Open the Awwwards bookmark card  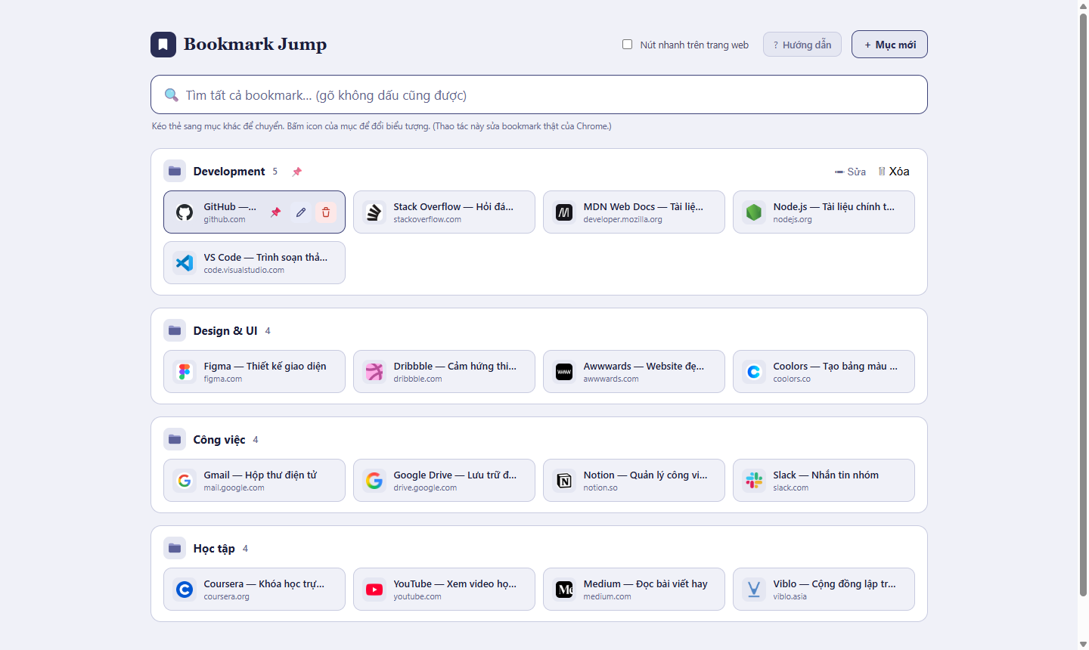[x=634, y=372]
